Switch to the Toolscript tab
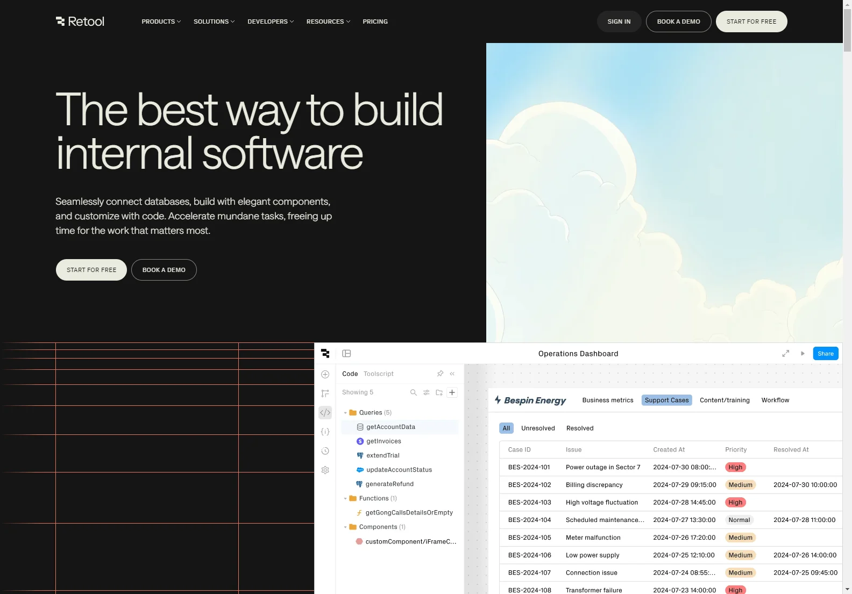Viewport: 852px width, 594px height. [379, 374]
